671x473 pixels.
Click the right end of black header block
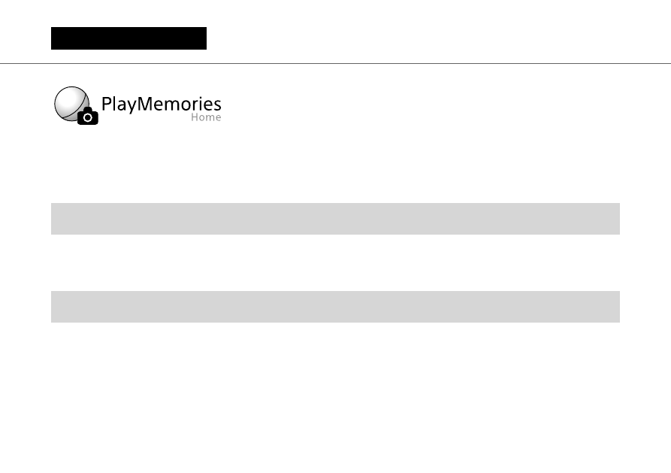click(202, 38)
